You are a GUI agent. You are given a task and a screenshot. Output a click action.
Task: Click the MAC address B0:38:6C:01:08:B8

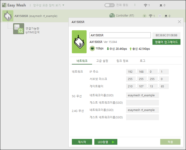pos(166,35)
